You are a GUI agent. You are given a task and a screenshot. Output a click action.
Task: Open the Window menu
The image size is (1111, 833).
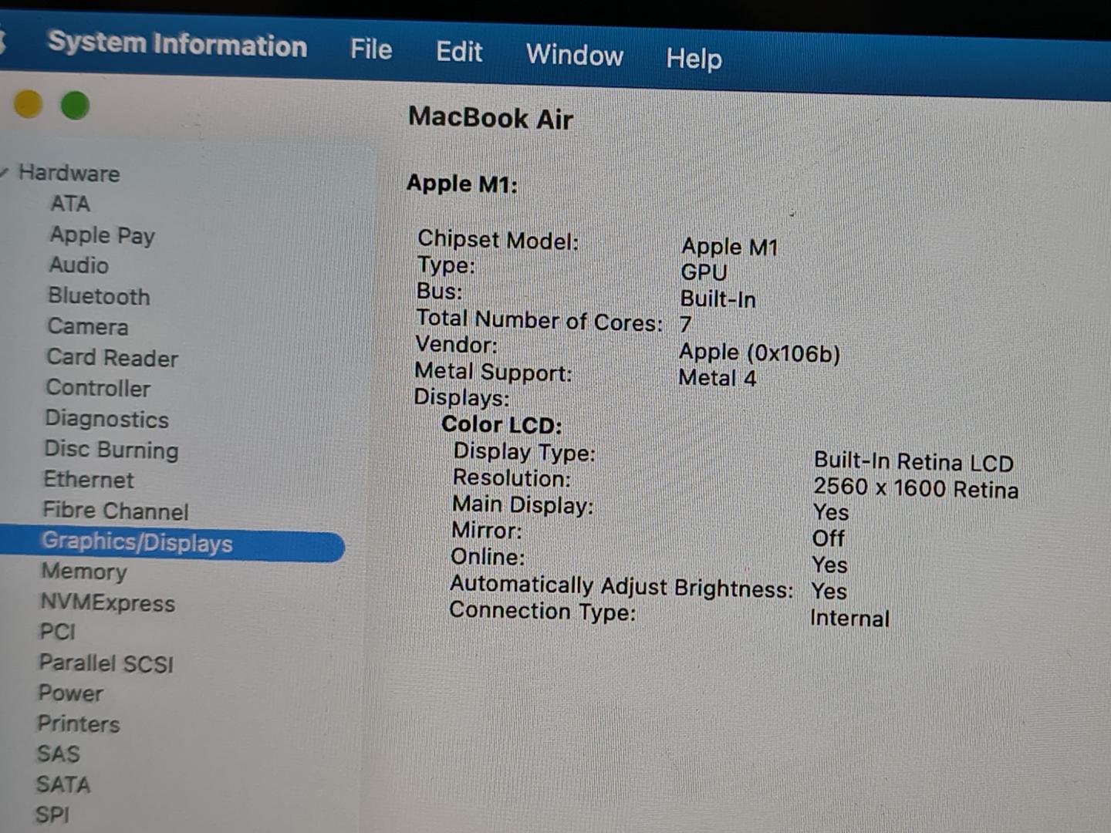(x=575, y=56)
